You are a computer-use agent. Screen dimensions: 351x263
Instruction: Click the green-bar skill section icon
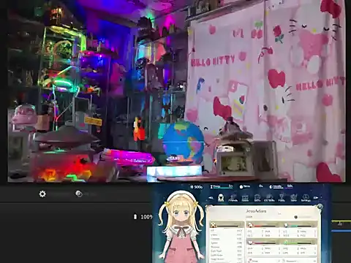[x=286, y=243]
